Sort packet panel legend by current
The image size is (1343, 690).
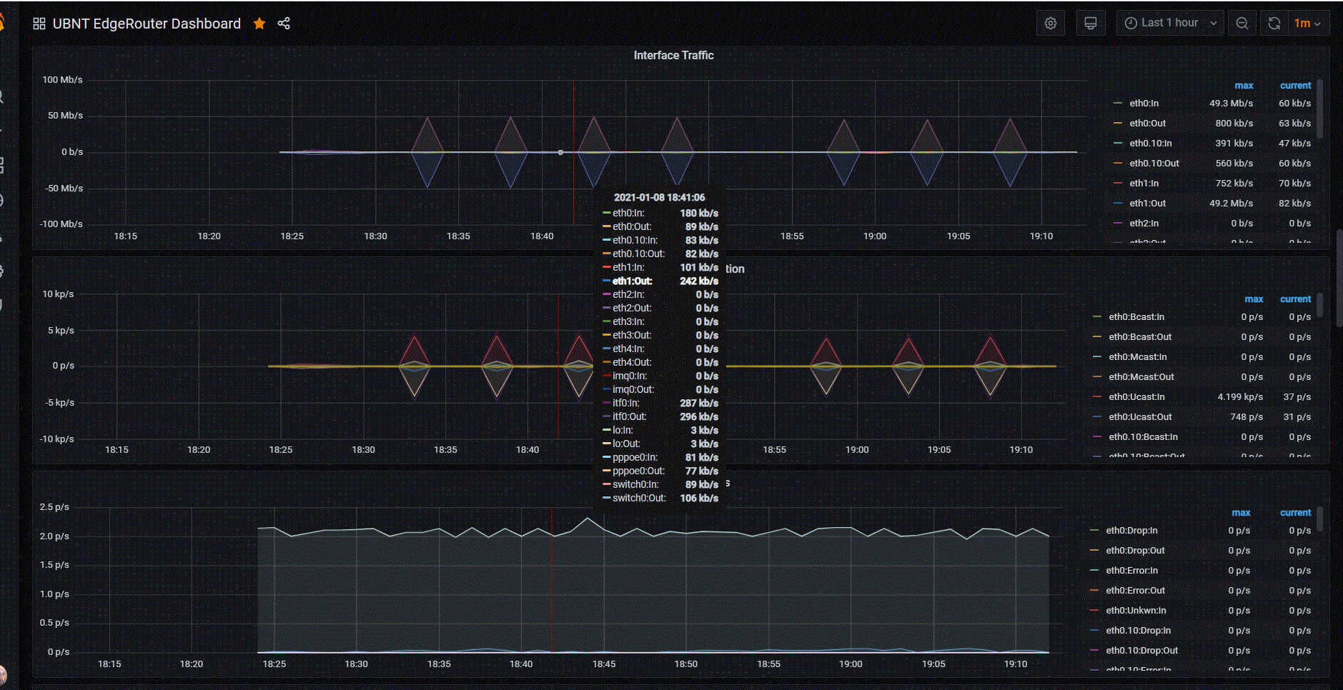[x=1295, y=299]
